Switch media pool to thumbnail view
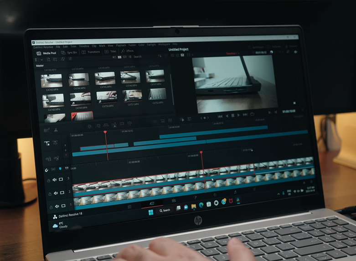The image size is (356, 261). 119,57
